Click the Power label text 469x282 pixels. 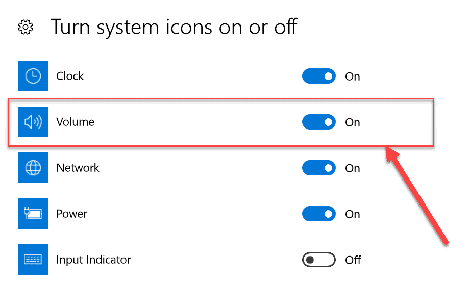click(x=72, y=214)
